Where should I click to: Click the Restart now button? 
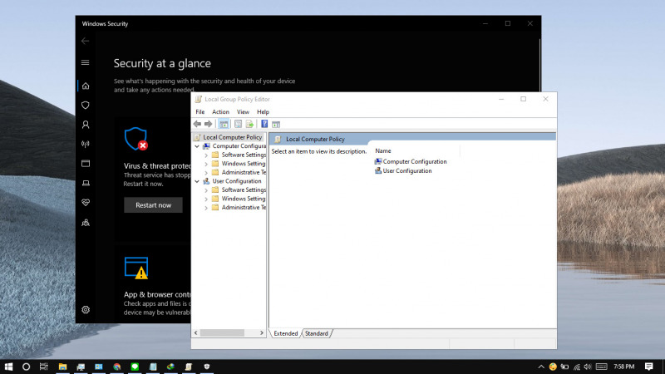[x=153, y=205]
